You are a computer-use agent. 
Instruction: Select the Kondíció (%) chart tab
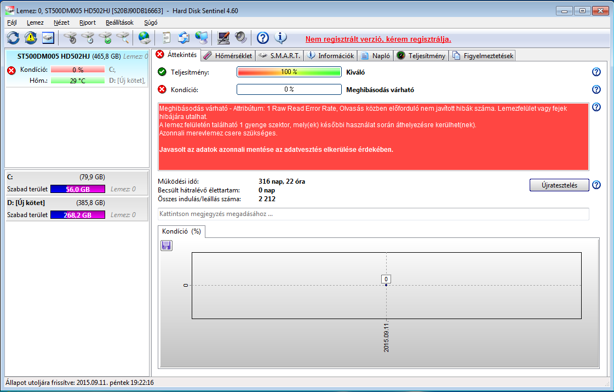(x=181, y=231)
